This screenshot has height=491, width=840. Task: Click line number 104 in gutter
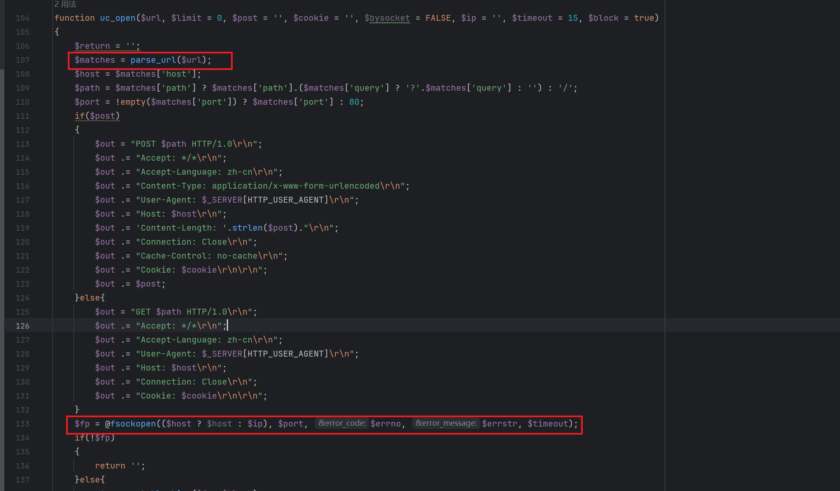(x=22, y=18)
